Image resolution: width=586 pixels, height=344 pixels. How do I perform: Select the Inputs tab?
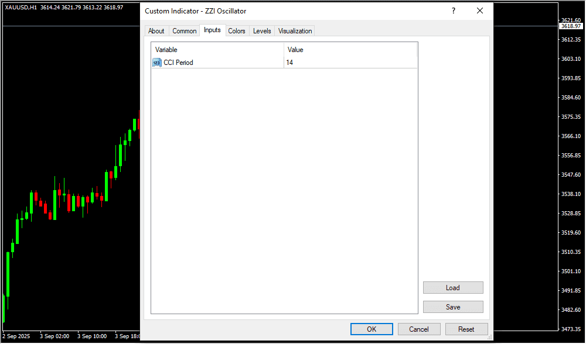[212, 30]
